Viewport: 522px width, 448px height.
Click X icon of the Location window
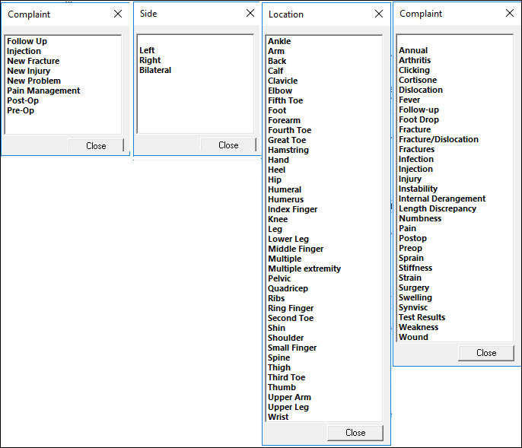[378, 14]
